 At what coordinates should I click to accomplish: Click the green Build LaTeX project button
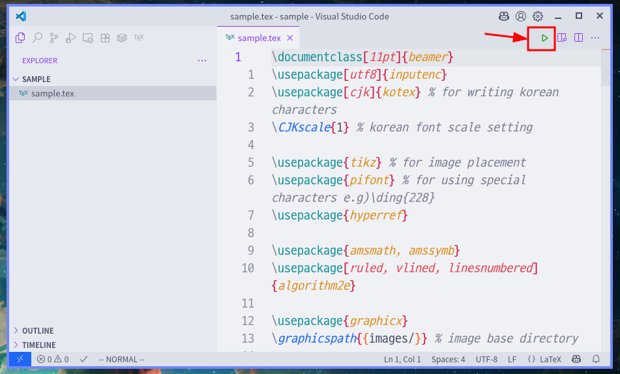(x=544, y=38)
